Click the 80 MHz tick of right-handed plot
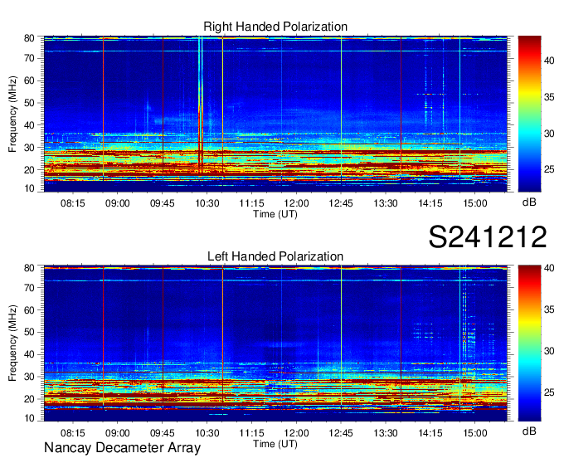Viewport: 564px width, 458px height. [x=29, y=38]
